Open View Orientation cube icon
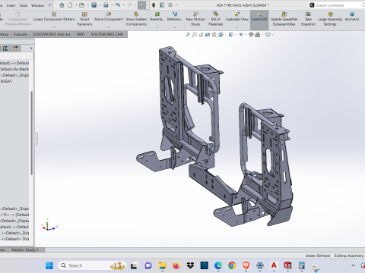The height and width of the screenshot is (273, 365). tap(221, 35)
